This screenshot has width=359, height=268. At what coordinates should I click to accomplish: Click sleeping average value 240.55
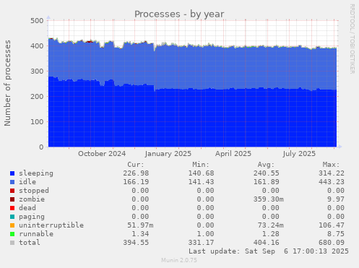point(267,173)
